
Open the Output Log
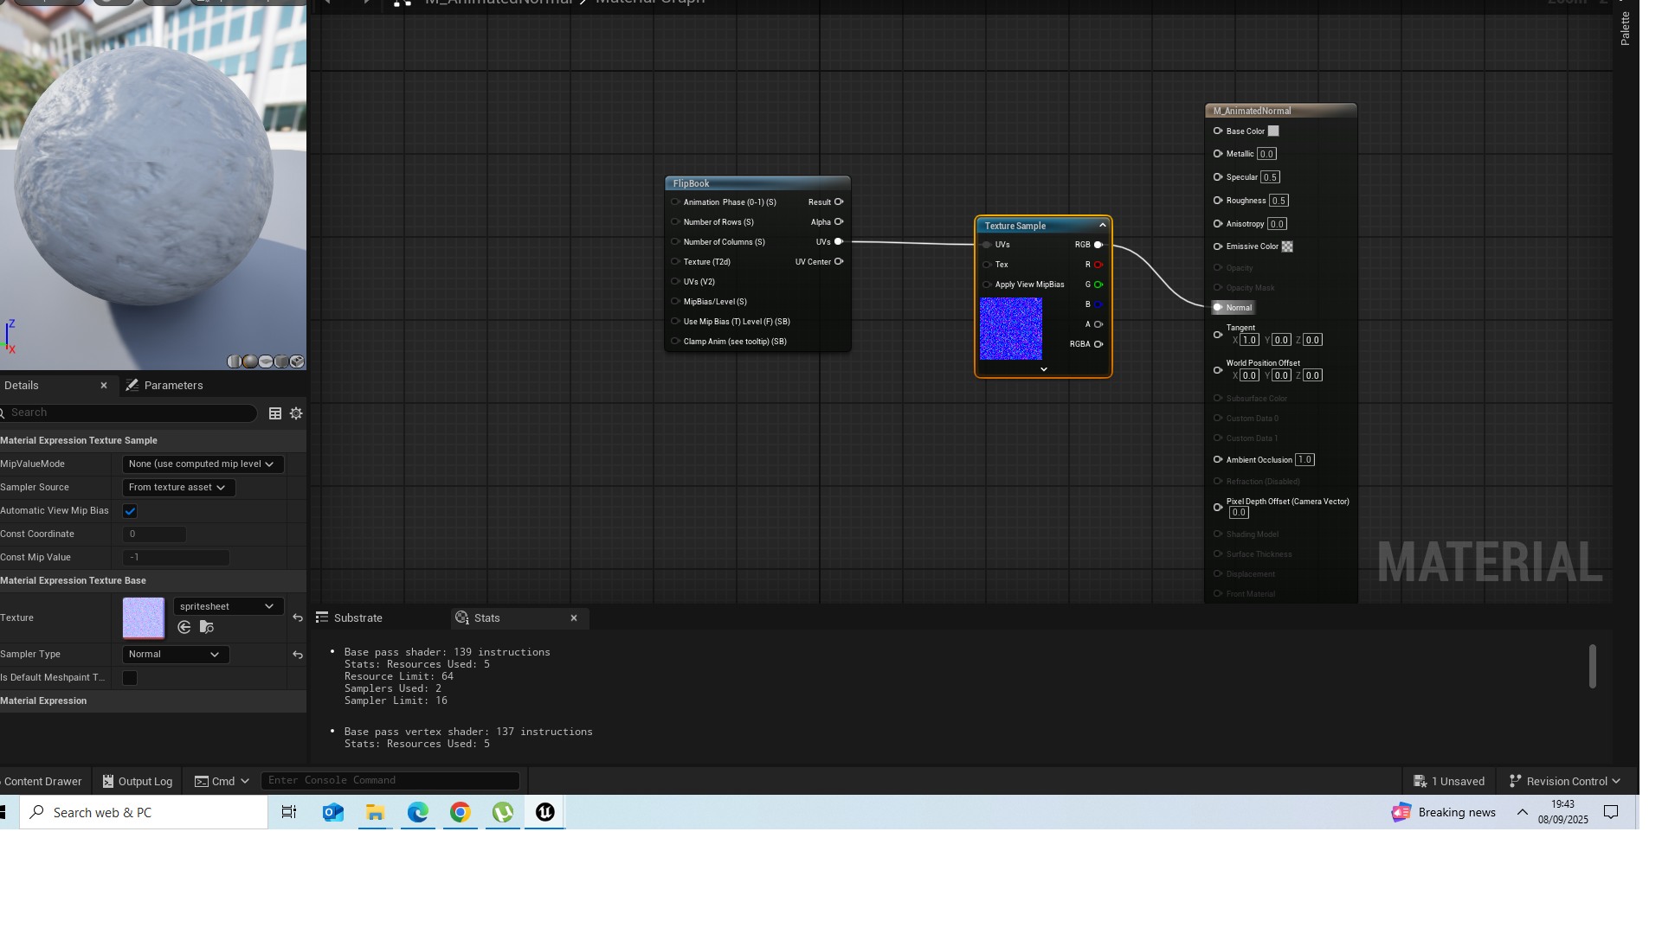click(138, 781)
